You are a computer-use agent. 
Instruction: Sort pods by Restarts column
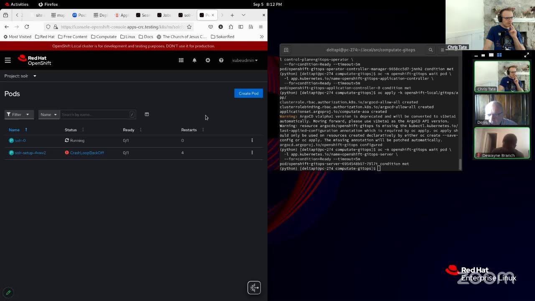tap(192, 130)
